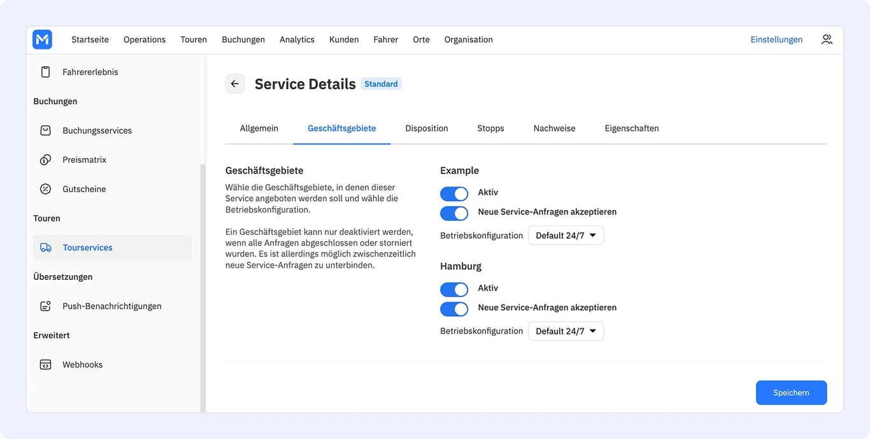Image resolution: width=870 pixels, height=439 pixels.
Task: Click the Erweitert section label
Action: (52, 335)
